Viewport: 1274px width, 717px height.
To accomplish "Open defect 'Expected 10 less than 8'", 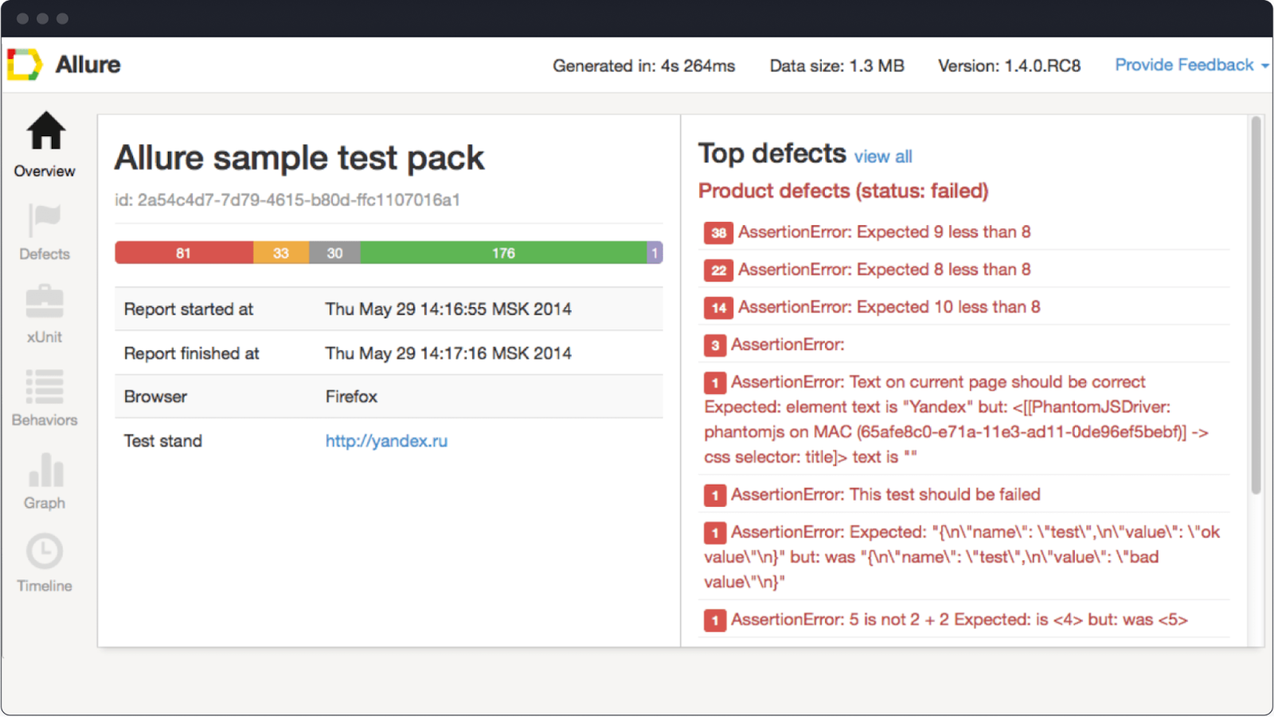I will (x=889, y=307).
